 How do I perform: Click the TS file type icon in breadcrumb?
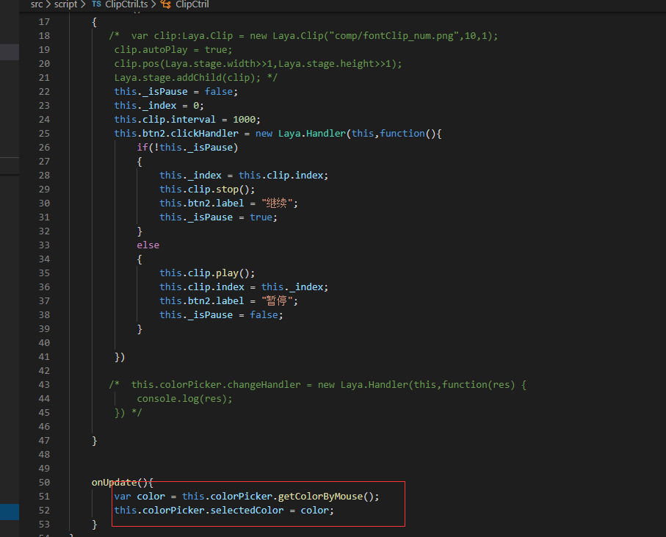pos(96,4)
